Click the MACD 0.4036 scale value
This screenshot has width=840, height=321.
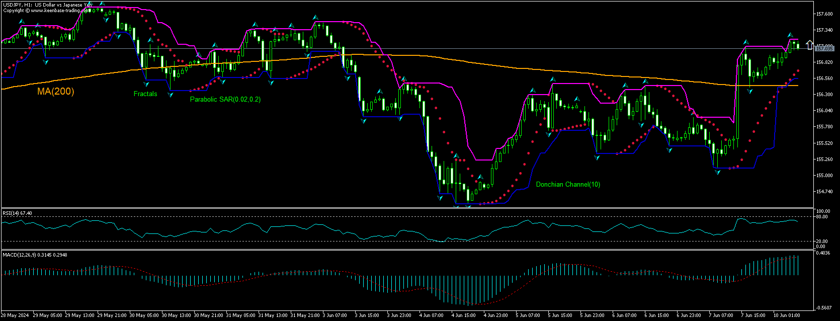point(822,253)
